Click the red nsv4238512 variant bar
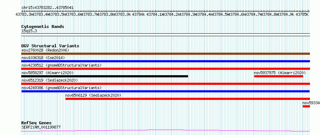320x135 pixels. click(165, 69)
